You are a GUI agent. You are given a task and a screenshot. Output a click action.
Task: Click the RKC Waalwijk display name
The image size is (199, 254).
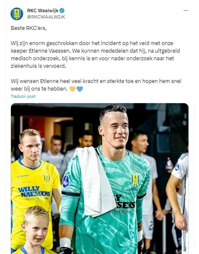(x=43, y=11)
